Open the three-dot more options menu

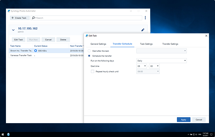point(145,18)
